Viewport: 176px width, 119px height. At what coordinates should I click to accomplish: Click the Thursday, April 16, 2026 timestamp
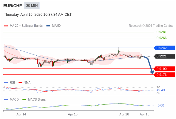[x=38, y=15]
